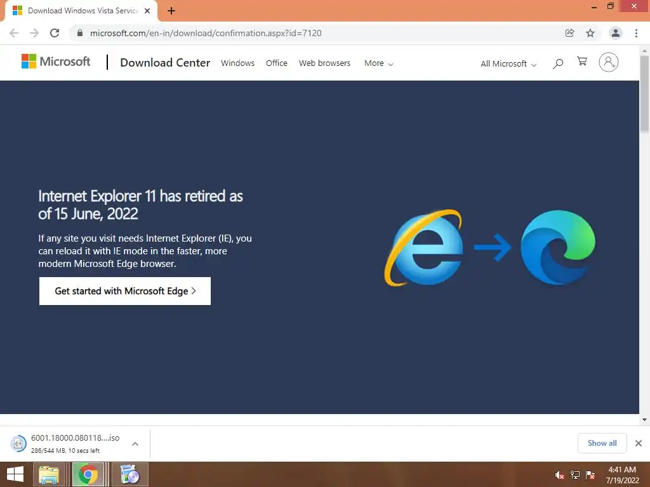650x487 pixels.
Task: Open Chrome profile avatar menu
Action: [x=616, y=33]
